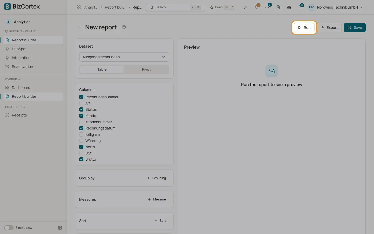Expand the Nordwind Technik GmbH account menu
Screen dimensions: 374x234
coord(336,7)
